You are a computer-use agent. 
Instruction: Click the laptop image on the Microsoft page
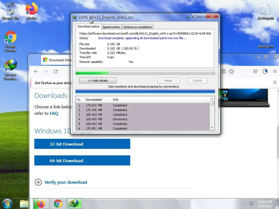(245, 98)
